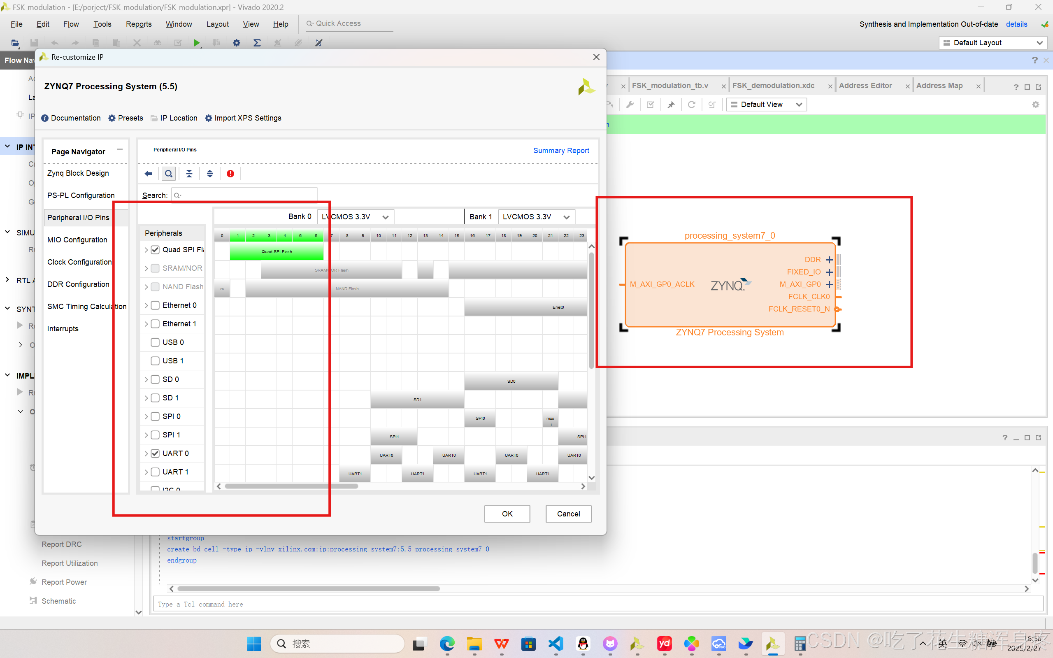Enable the USB 1 checkbox
The height and width of the screenshot is (658, 1053).
pos(156,361)
